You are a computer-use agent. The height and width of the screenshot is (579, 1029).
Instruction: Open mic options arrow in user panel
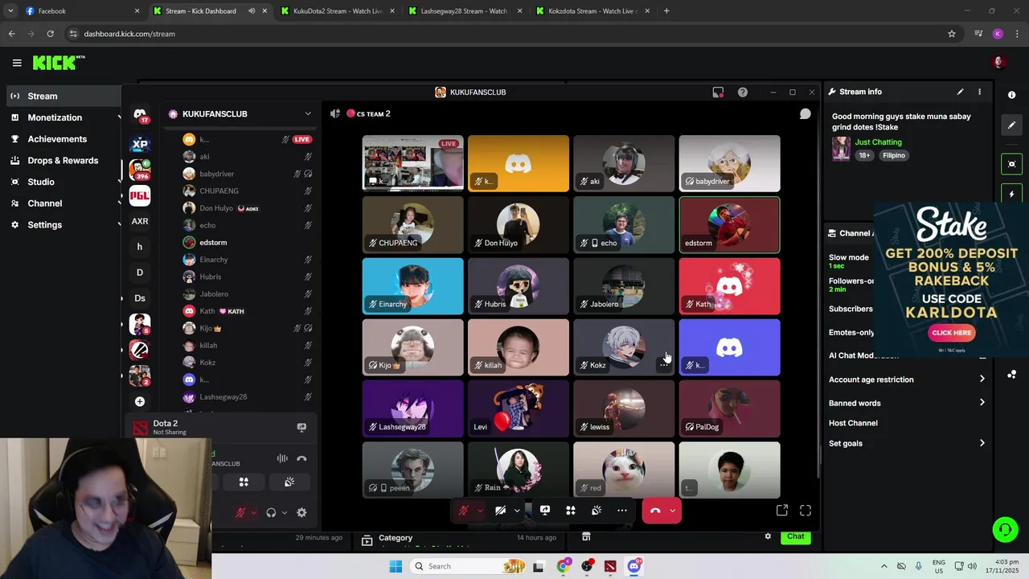coord(254,512)
